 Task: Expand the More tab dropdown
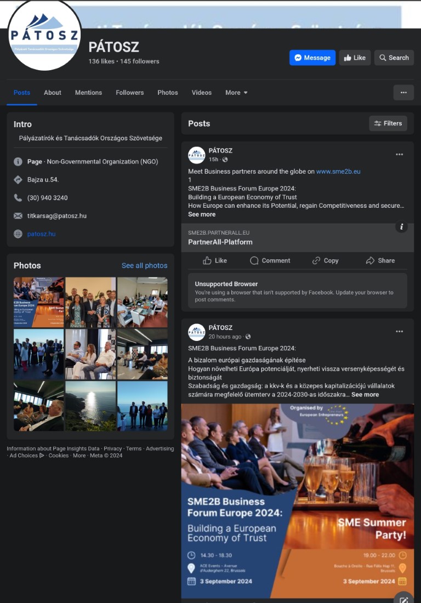tap(236, 93)
